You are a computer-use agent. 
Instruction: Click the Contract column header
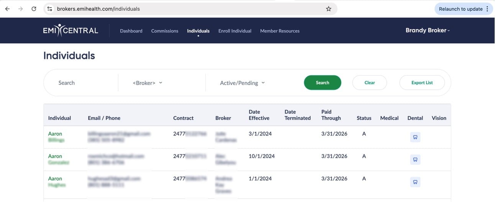183,118
